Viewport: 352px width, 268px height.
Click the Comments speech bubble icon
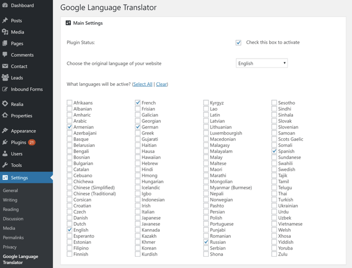5,55
